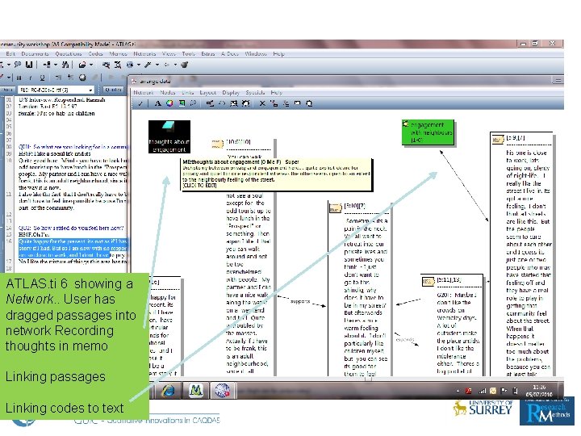Click the taskbar clock showing date

[538, 391]
